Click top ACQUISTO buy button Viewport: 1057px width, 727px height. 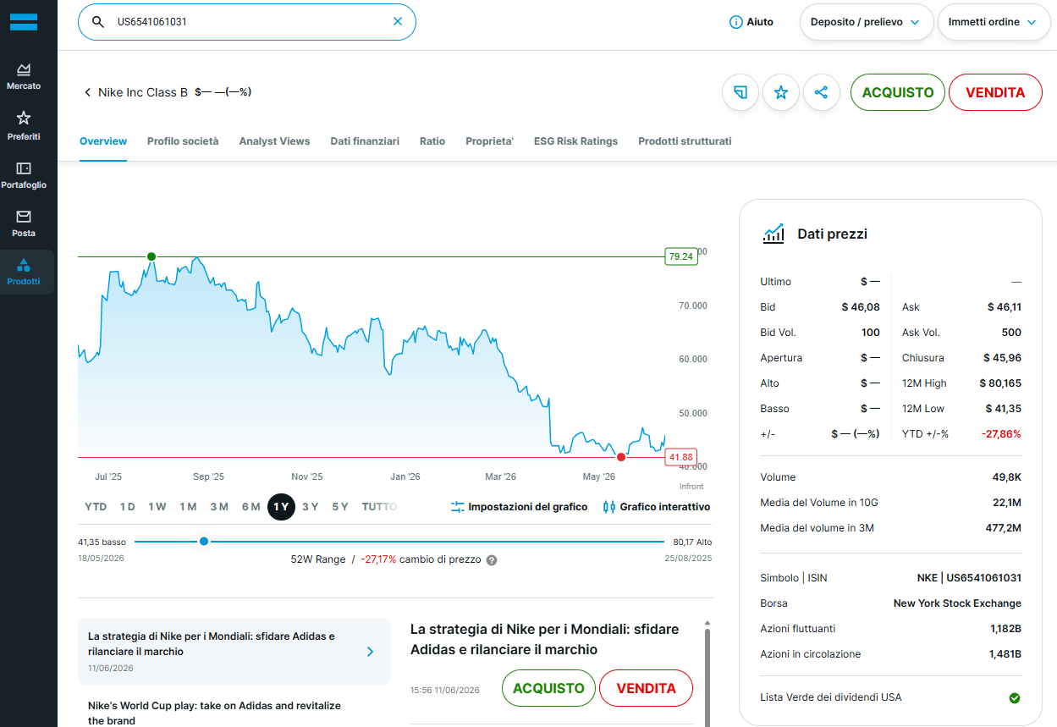tap(898, 92)
